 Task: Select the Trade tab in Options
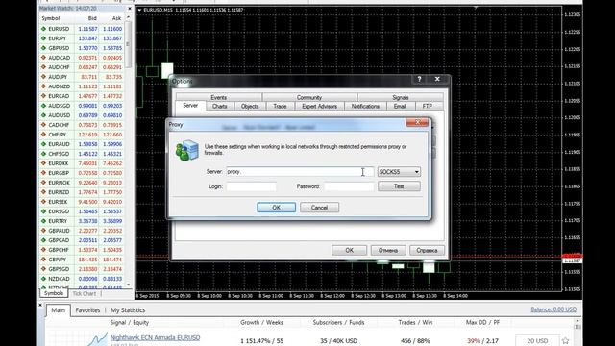280,107
